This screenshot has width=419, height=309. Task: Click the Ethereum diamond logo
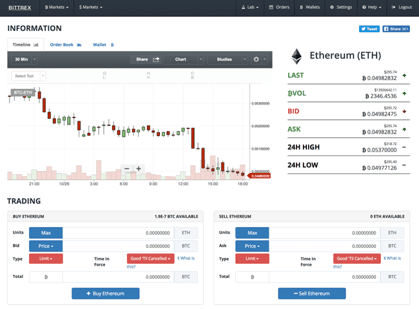(x=297, y=56)
